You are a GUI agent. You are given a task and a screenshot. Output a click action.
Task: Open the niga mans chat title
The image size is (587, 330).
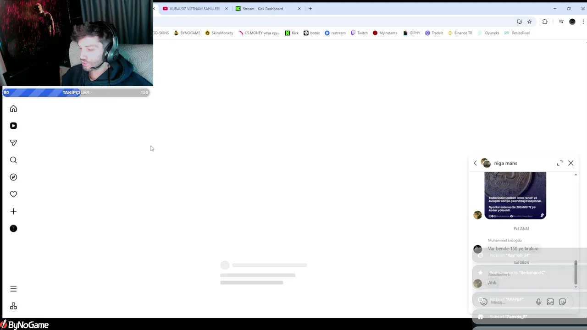click(505, 163)
